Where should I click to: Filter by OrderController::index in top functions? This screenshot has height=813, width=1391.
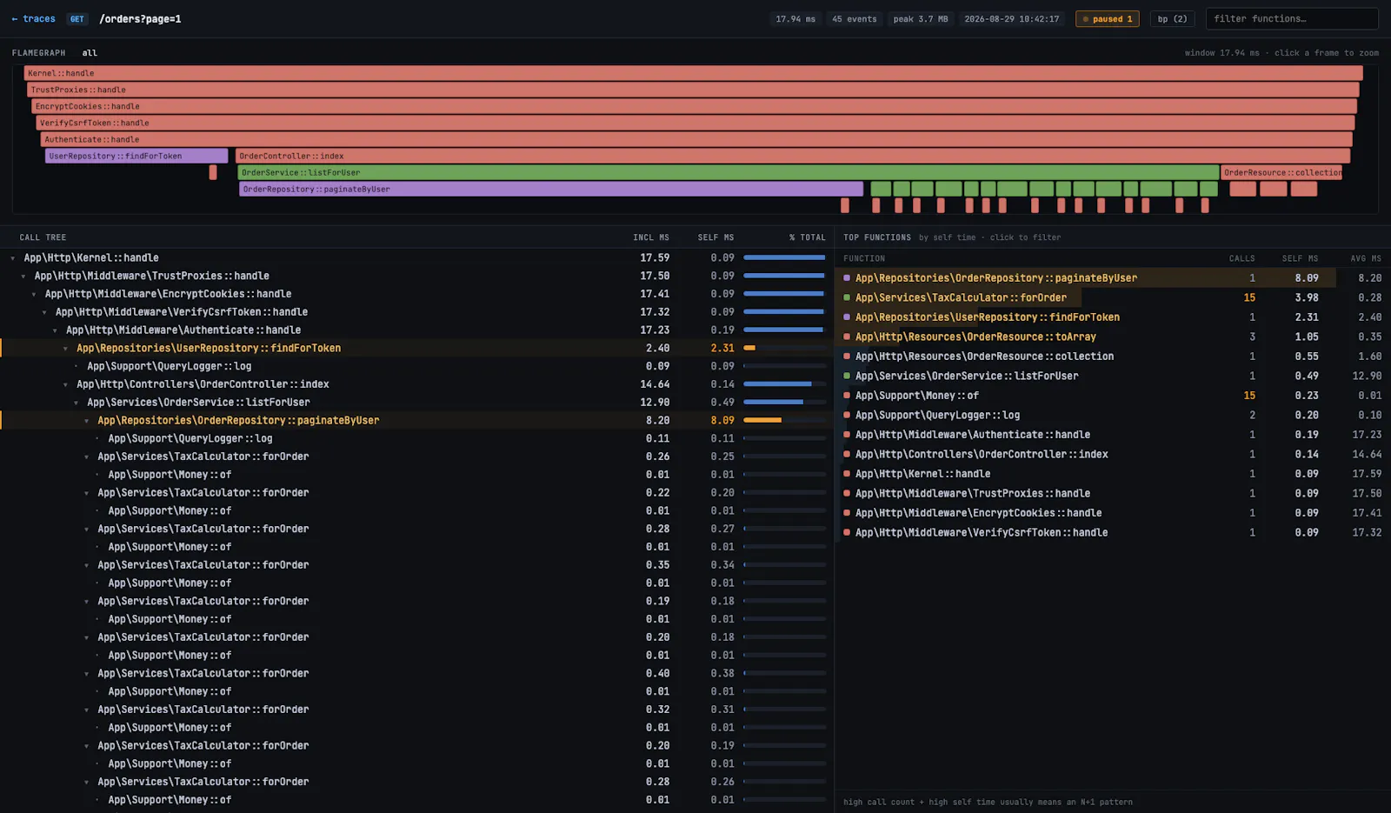click(1112, 454)
